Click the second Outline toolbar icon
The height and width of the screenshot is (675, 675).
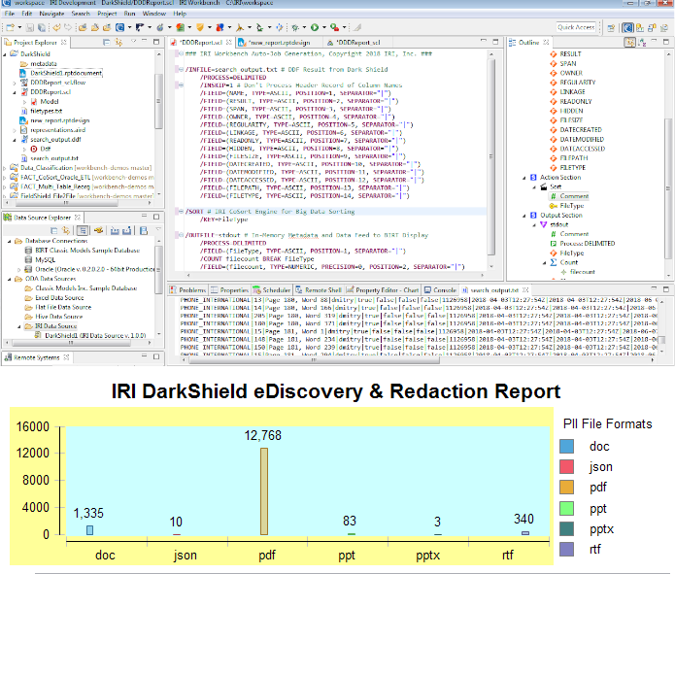642,42
